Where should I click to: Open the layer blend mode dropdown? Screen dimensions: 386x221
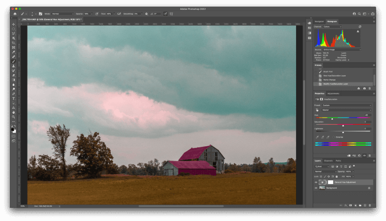pyautogui.click(x=325, y=172)
